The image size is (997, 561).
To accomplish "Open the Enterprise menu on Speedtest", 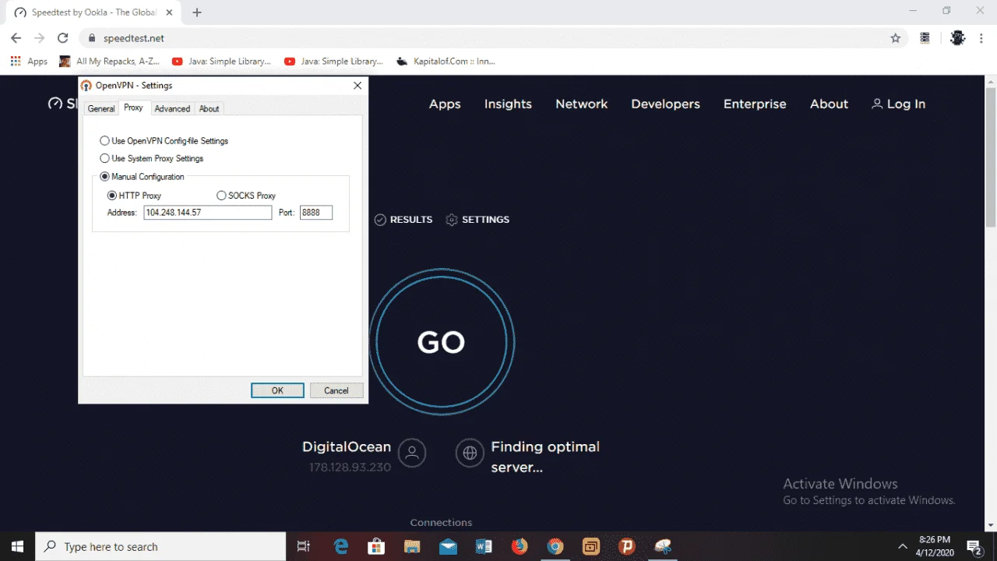I will (x=755, y=104).
